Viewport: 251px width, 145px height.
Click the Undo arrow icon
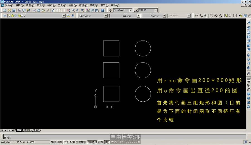53,10
